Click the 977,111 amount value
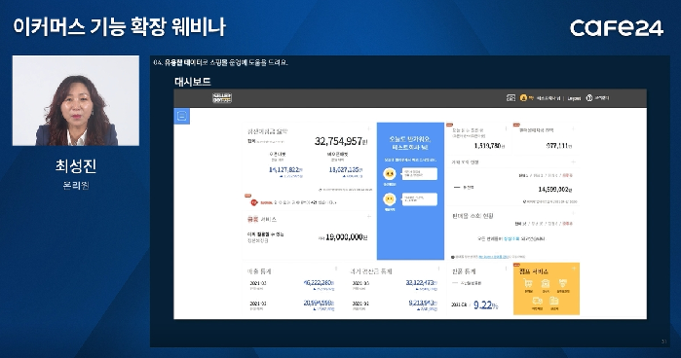681x358 pixels. [x=559, y=146]
